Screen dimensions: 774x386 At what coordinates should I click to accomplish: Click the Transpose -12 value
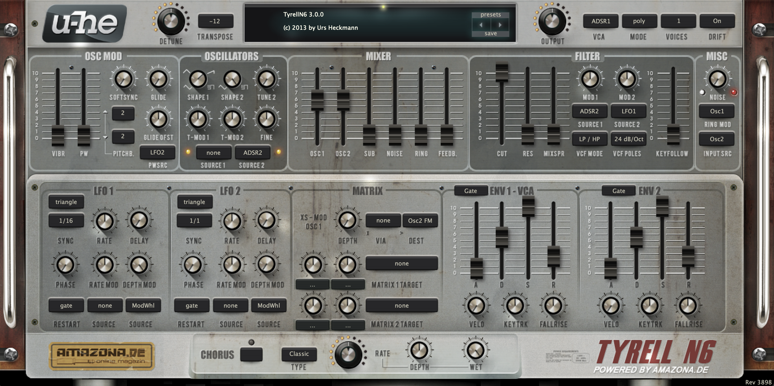pyautogui.click(x=216, y=21)
